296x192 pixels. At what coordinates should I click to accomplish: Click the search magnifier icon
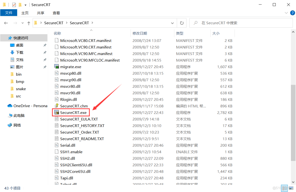click(195, 23)
